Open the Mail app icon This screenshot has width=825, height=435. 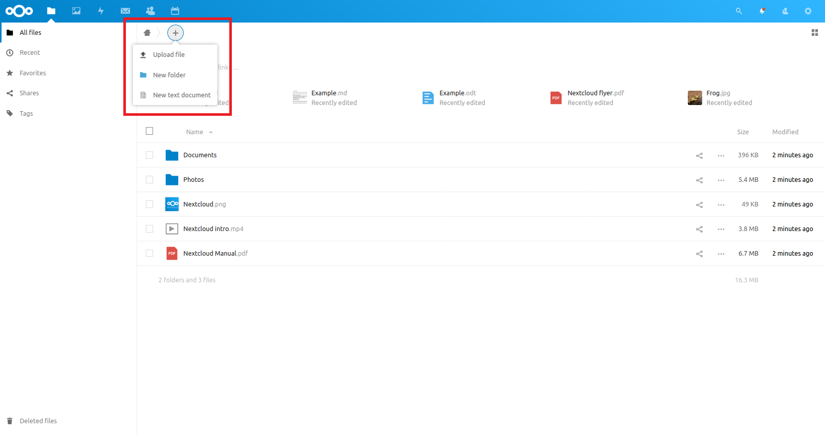125,11
